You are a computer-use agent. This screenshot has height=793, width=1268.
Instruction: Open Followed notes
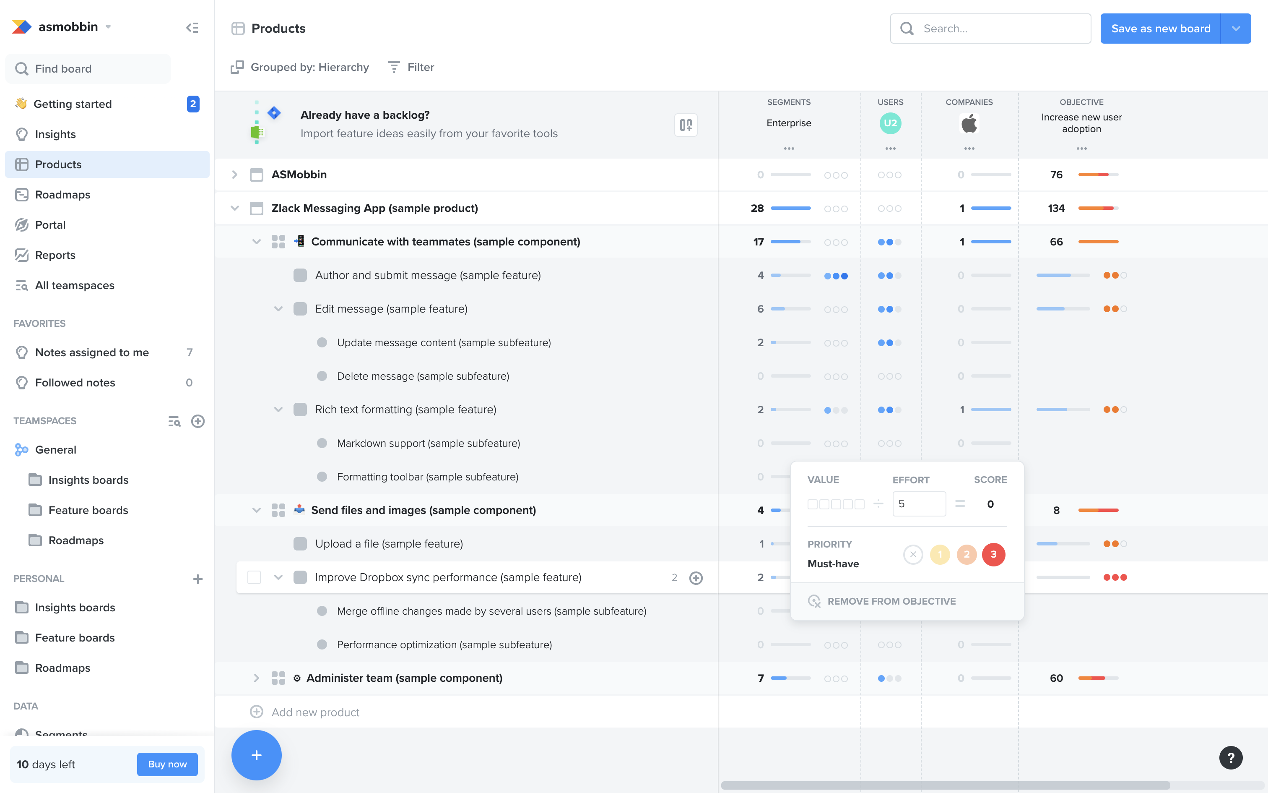[107, 383]
